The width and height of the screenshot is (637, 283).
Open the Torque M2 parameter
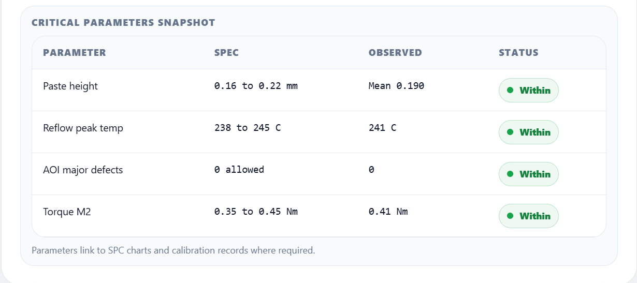pyautogui.click(x=67, y=212)
